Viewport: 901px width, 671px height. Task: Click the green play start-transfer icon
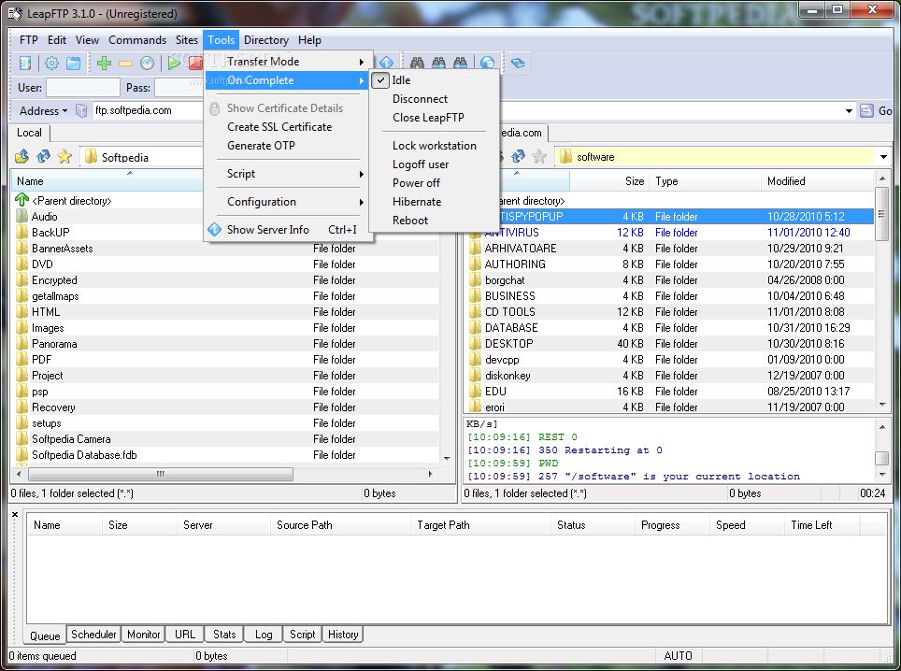174,64
